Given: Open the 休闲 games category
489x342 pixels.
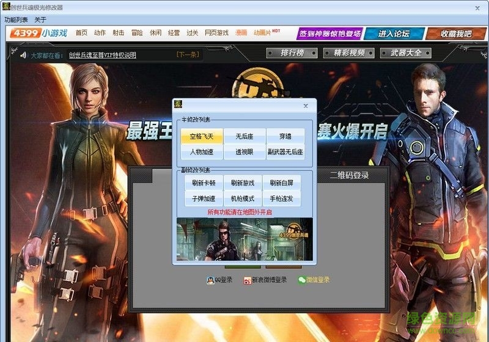Looking at the screenshot, I should point(155,33).
